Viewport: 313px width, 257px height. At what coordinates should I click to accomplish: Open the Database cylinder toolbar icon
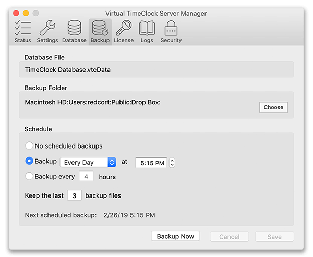pyautogui.click(x=74, y=31)
